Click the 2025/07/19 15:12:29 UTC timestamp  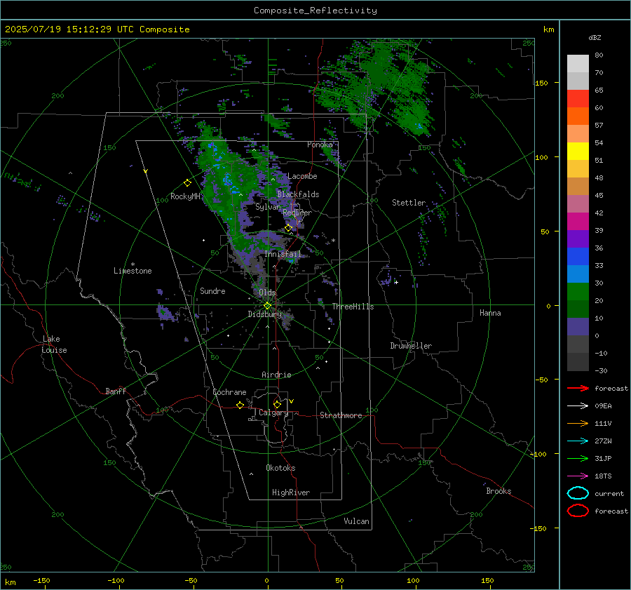(x=69, y=29)
